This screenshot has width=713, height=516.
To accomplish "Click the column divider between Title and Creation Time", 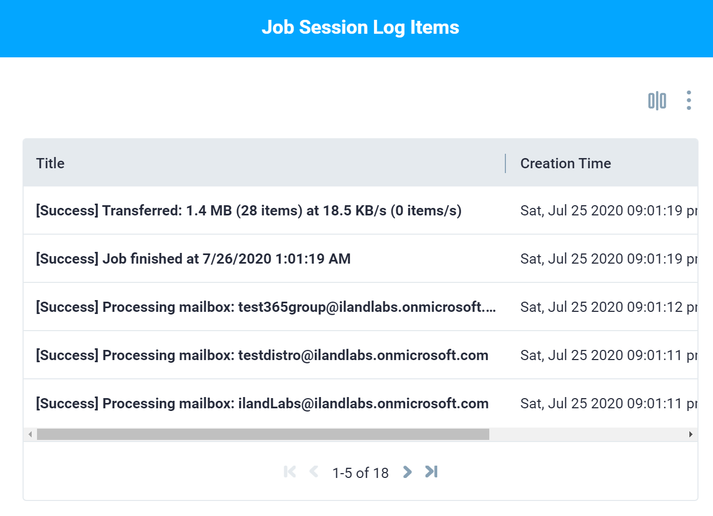I will pos(505,163).
